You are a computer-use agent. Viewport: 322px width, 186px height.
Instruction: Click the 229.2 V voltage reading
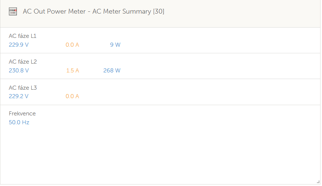19,96
